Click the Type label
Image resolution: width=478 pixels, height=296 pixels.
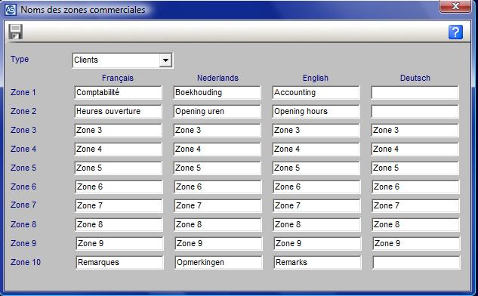click(x=20, y=59)
